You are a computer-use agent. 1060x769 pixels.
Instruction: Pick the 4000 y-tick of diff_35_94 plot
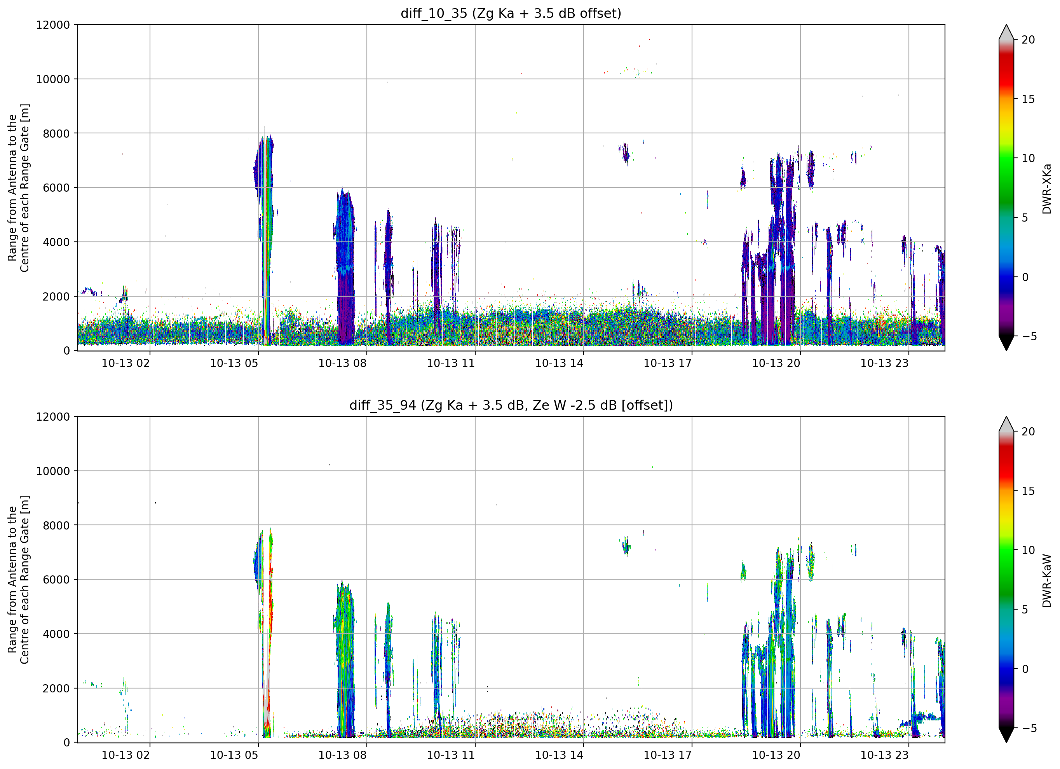click(56, 634)
